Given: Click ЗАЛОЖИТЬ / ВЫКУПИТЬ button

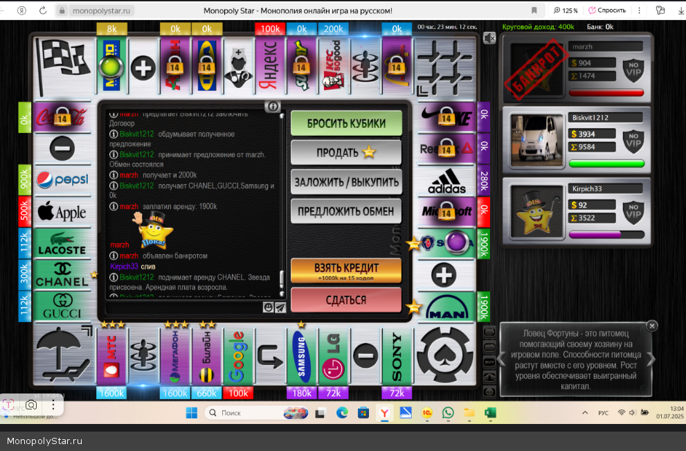Looking at the screenshot, I should click(346, 182).
